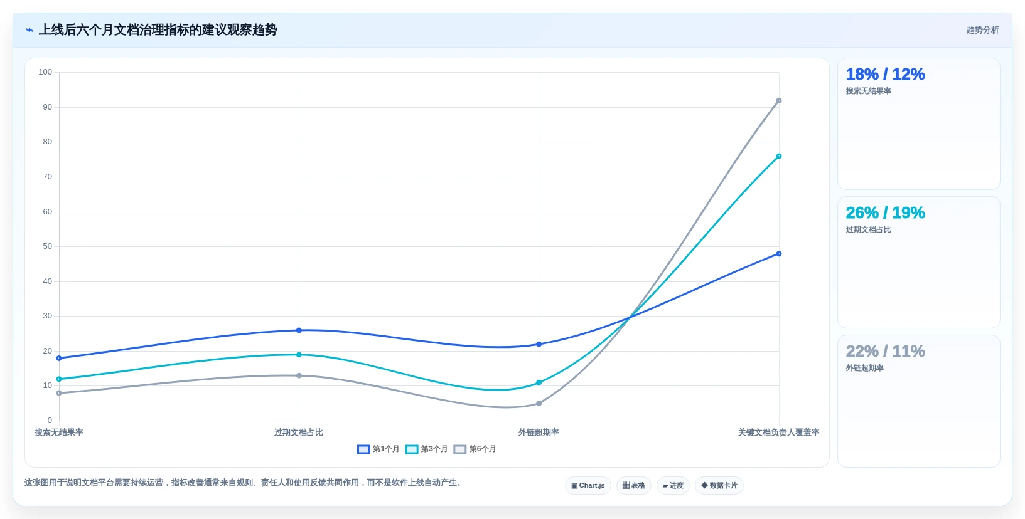
Task: Click the y-axis value 50
Action: (x=48, y=246)
